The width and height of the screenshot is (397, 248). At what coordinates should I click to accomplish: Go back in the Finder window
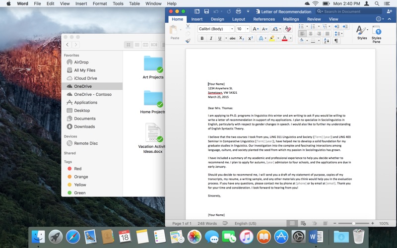click(x=67, y=45)
